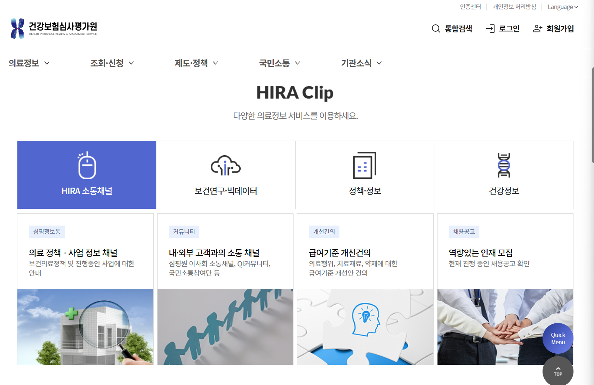Open the 국민소통 menu
The height and width of the screenshot is (385, 594).
274,63
